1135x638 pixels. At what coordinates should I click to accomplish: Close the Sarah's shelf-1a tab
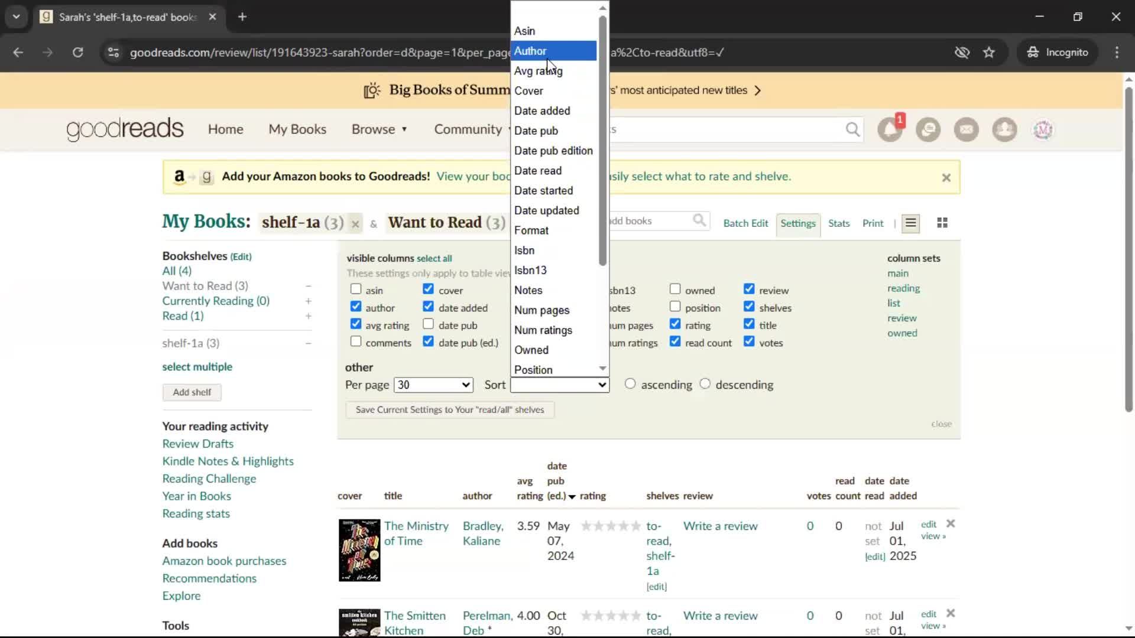point(212,17)
